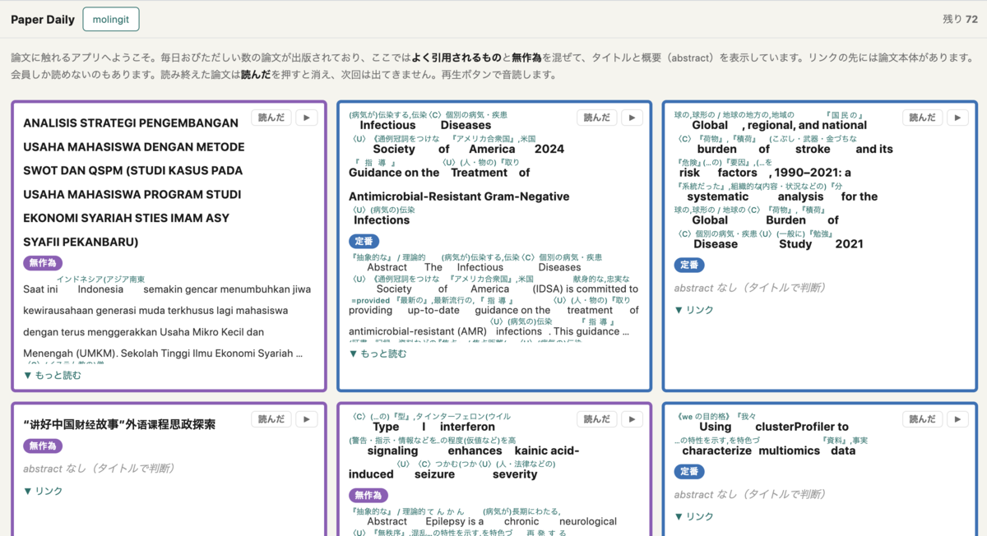
Task: Click the Paper Daily title
Action: point(43,20)
